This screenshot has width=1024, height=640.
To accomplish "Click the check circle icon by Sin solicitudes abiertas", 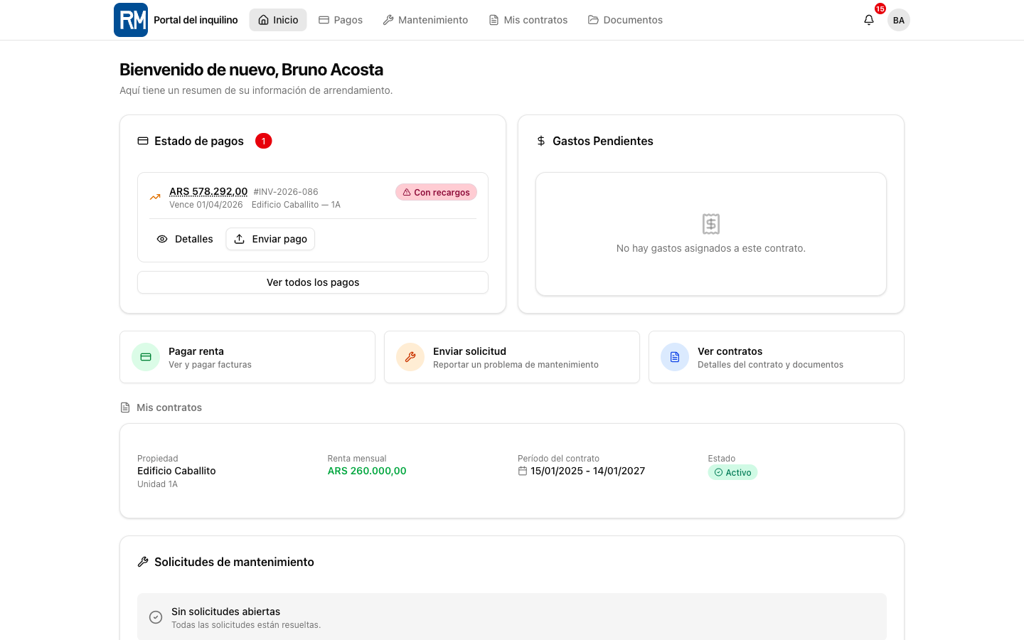I will click(156, 617).
